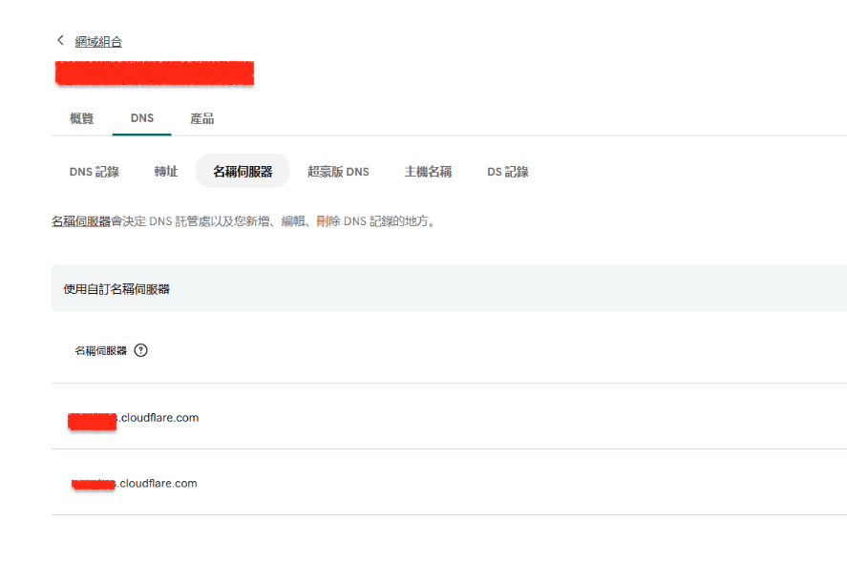
Task: Click the 名稱伺服器 column header label
Action: click(x=100, y=351)
